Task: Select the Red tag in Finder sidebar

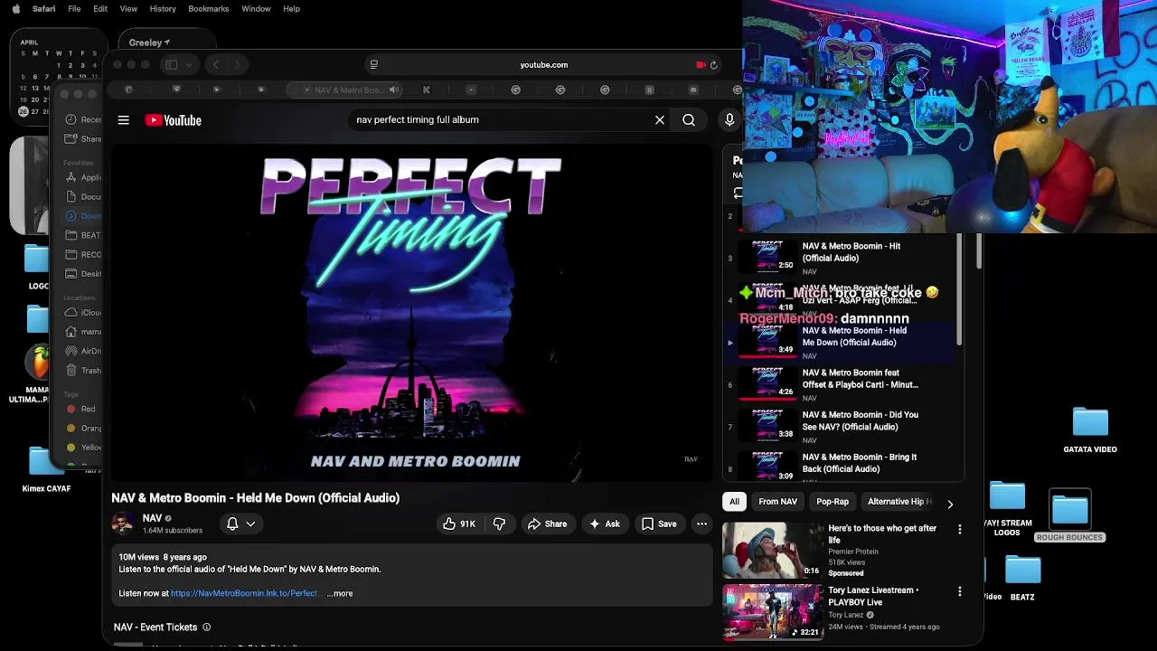Action: coord(81,409)
